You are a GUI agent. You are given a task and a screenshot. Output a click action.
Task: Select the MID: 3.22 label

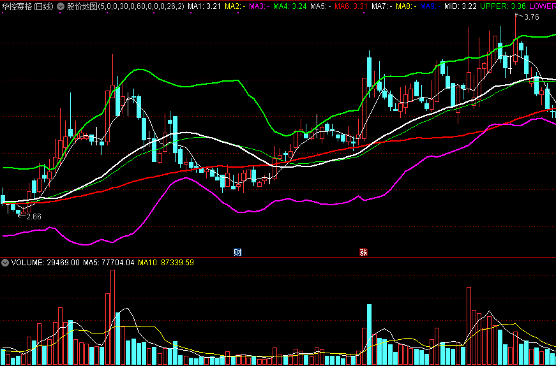point(461,6)
